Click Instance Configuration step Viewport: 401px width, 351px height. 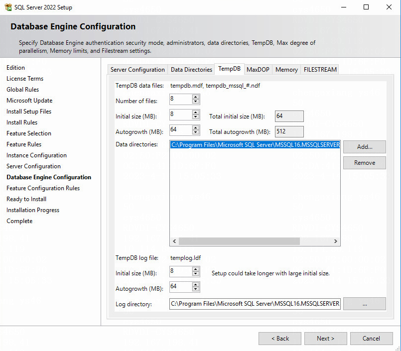pyautogui.click(x=36, y=155)
